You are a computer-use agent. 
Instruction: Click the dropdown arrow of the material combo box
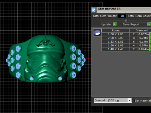pos(130,100)
